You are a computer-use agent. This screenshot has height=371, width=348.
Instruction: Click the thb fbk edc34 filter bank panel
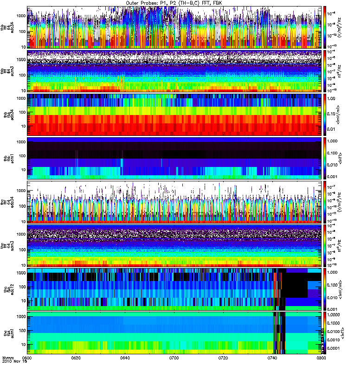[x=174, y=115]
